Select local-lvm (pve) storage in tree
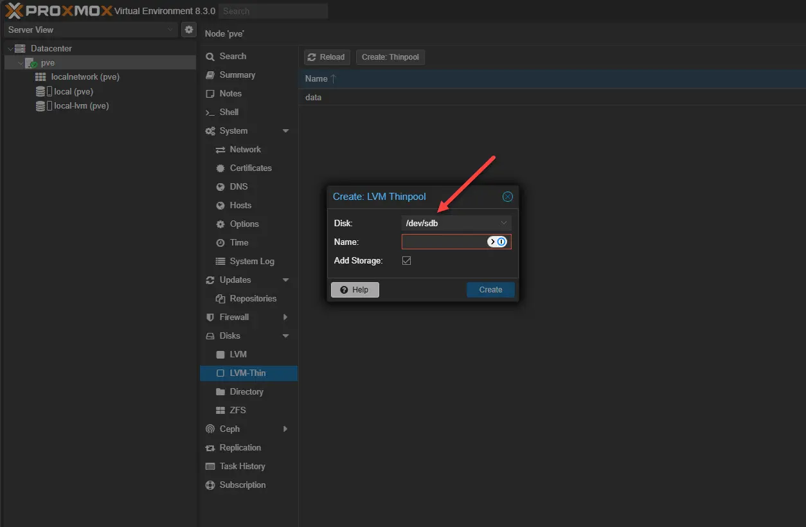 [81, 106]
